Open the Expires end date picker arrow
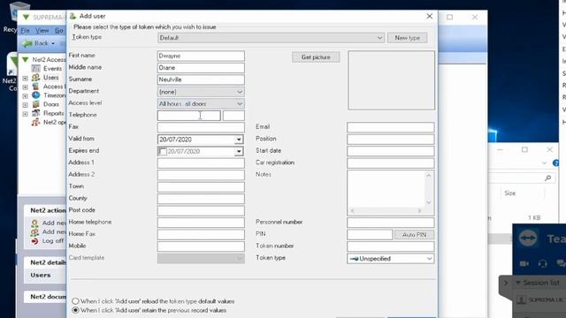Screen dimensions: 566x318 click(x=239, y=151)
